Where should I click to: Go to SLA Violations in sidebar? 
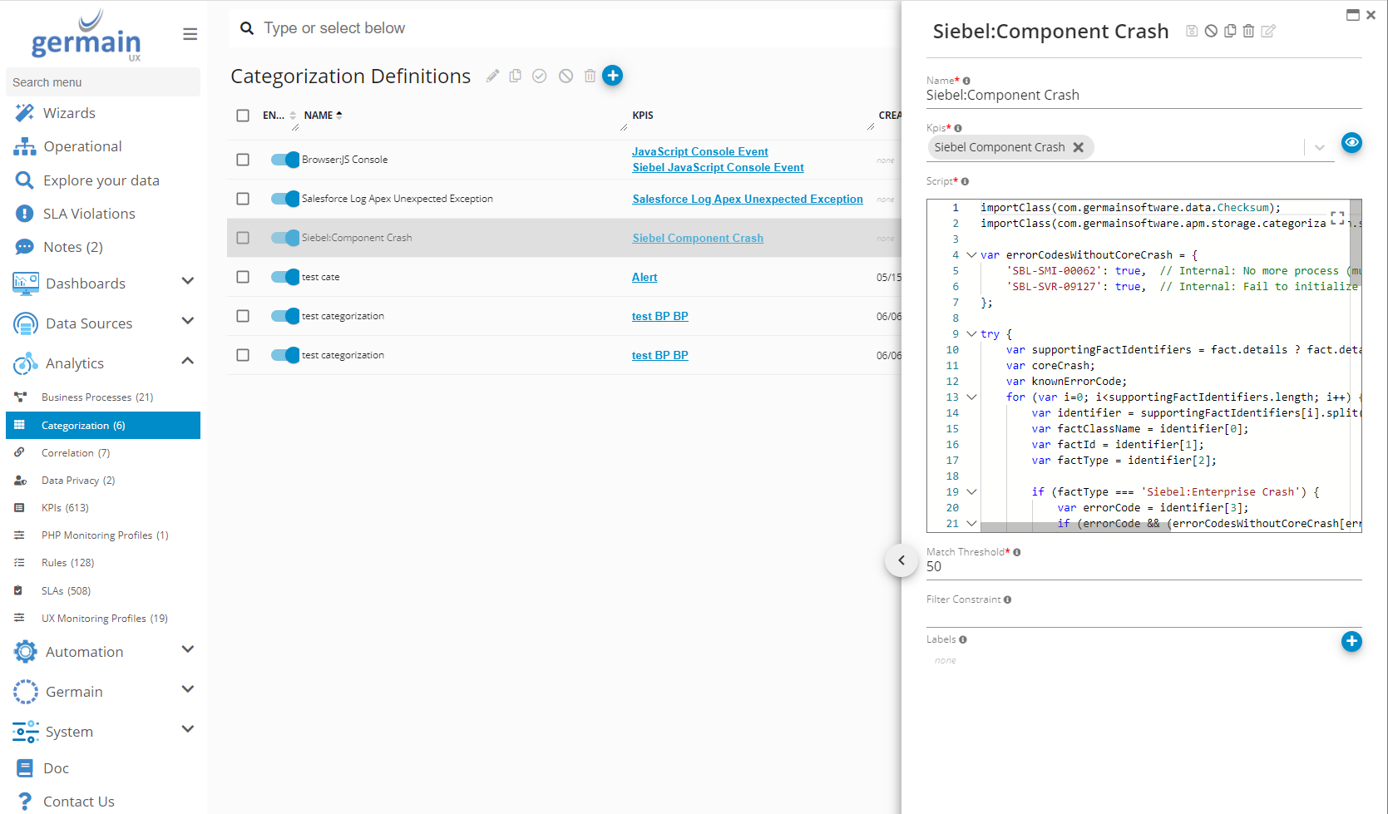(89, 214)
